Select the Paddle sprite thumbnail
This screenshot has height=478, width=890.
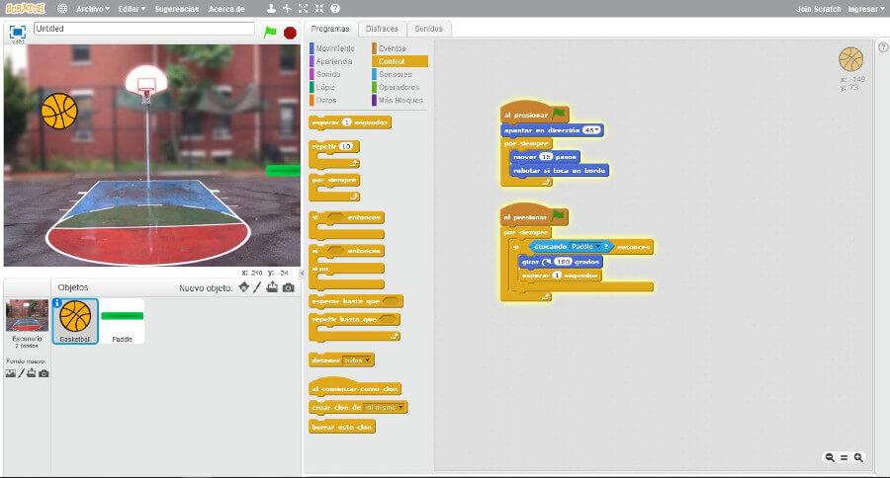tap(122, 321)
